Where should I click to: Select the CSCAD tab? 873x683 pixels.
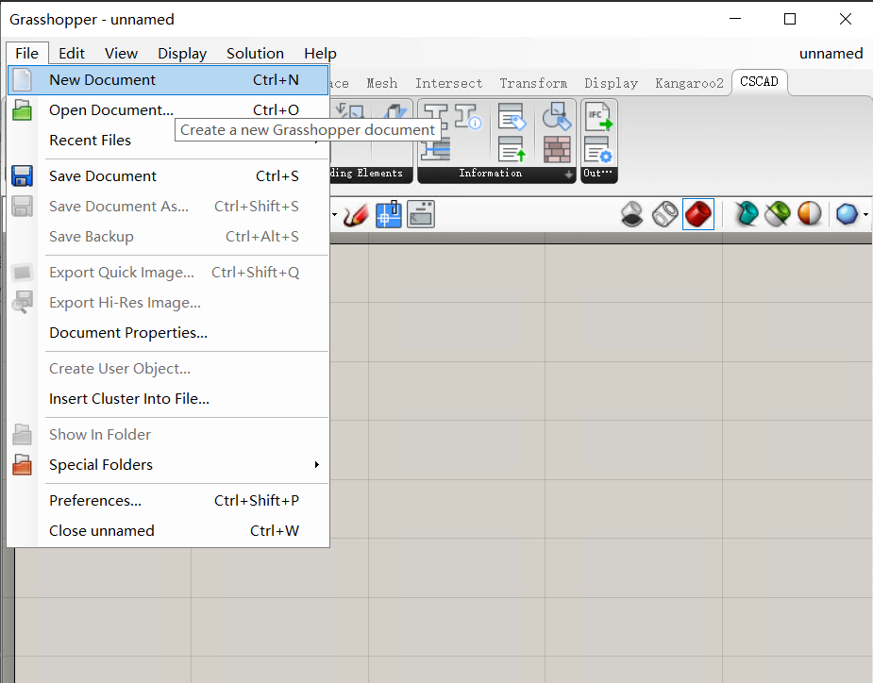[759, 82]
